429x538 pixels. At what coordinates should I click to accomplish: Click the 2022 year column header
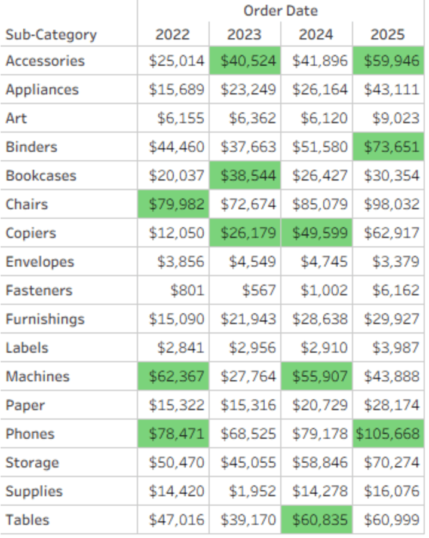[x=173, y=35]
